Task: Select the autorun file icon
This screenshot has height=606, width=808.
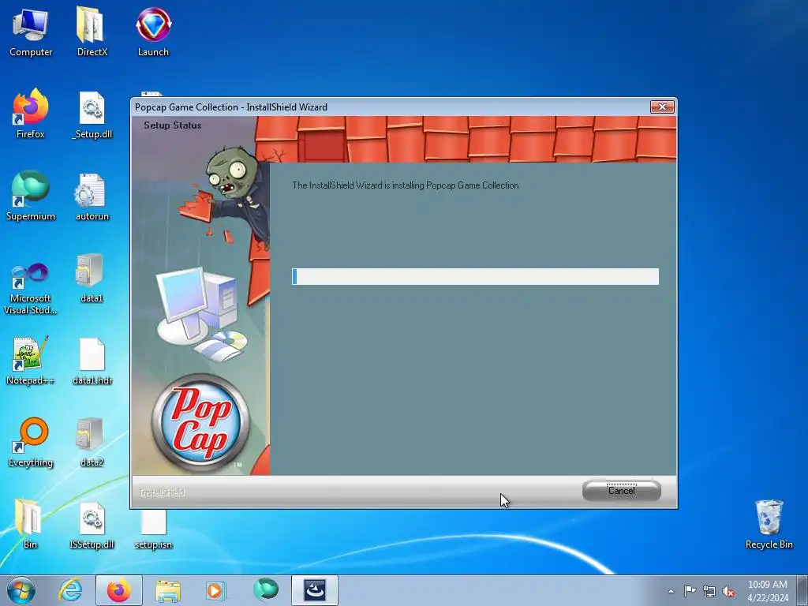Action: click(x=92, y=197)
